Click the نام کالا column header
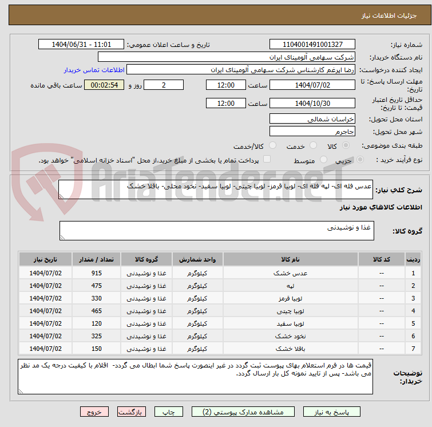Viewport: 432px width, 427px height. 291,259
